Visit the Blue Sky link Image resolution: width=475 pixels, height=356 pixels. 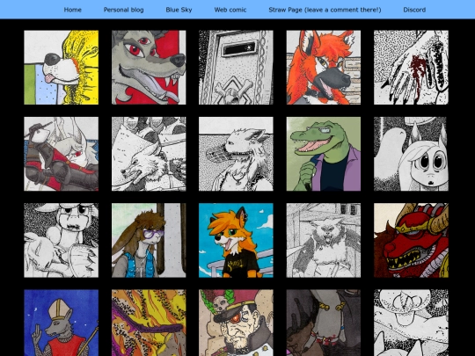[179, 10]
